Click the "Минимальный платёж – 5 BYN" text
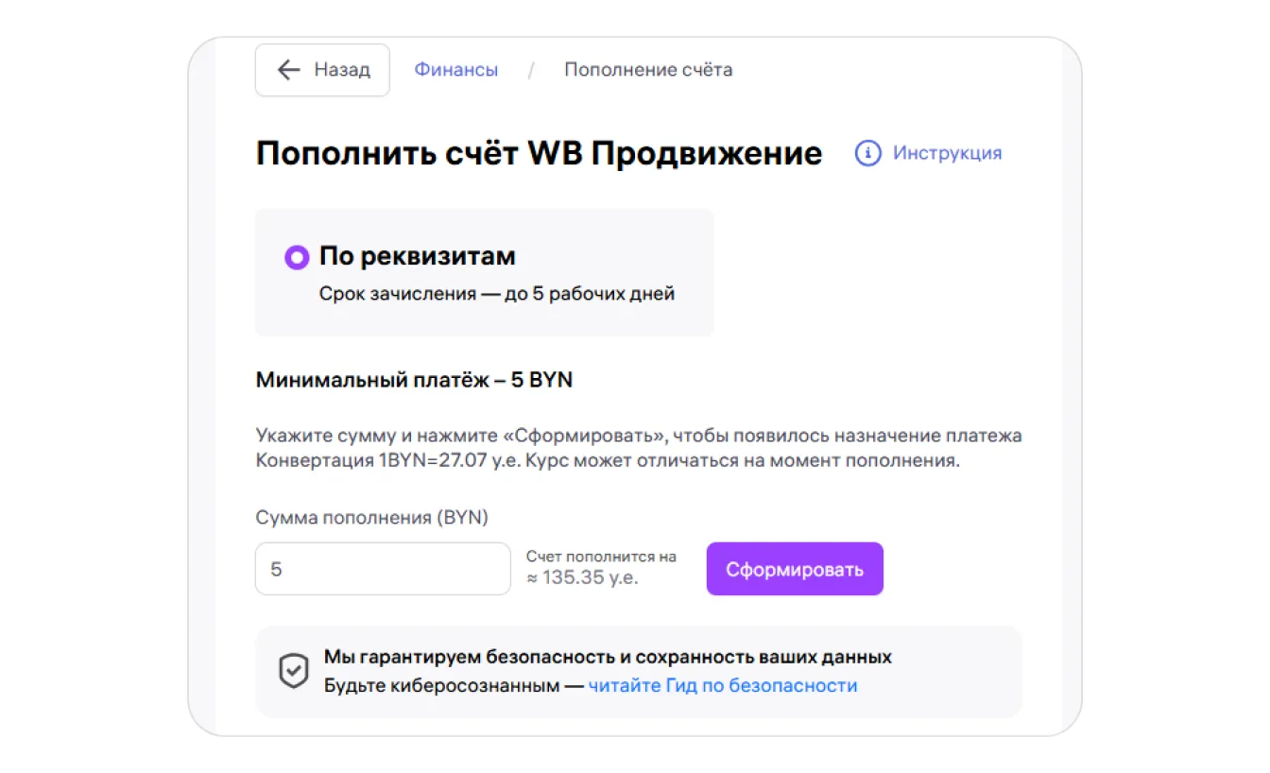This screenshot has height=773, width=1270. (414, 380)
